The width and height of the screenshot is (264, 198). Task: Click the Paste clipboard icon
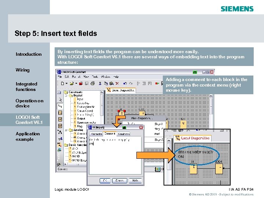[x=111, y=83]
